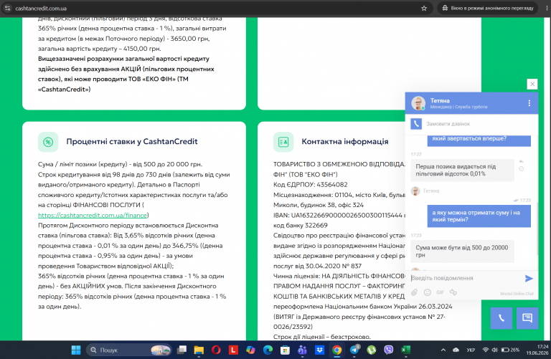This screenshot has height=359, width=551.
Task: Click Тетяна's avatar in chat header
Action: (x=418, y=103)
